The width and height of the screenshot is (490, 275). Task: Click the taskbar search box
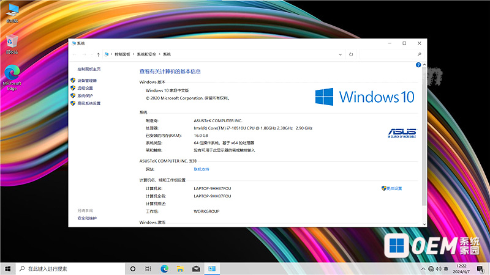point(70,269)
